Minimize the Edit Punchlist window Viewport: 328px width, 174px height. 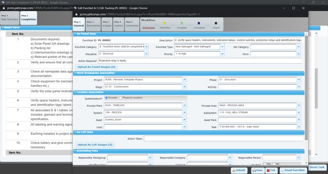284,8
